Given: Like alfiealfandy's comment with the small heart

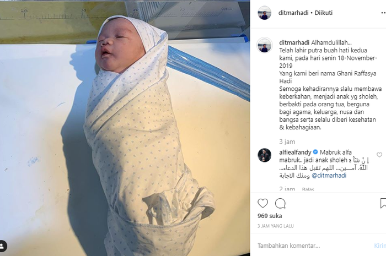Looking at the screenshot, I should click(x=379, y=155).
